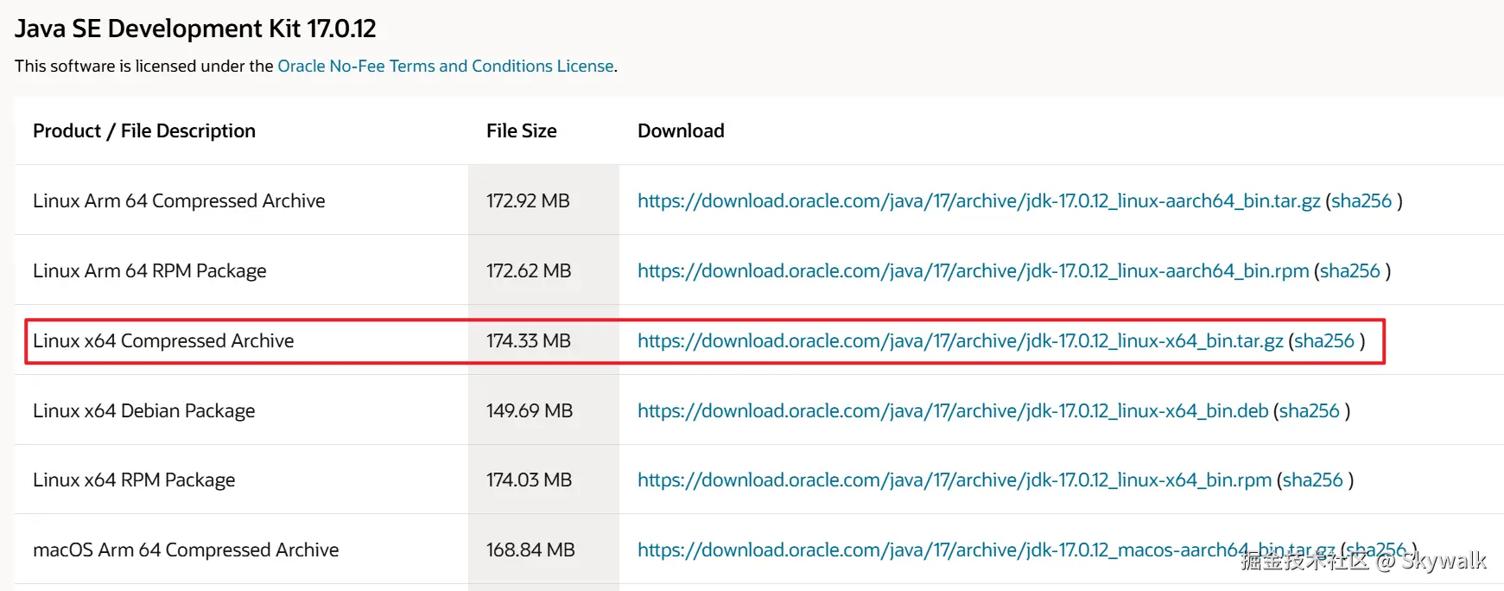Select 'Linux x64 Compressed Archive' cell
Viewport: 1504px width, 591px height.
[163, 340]
